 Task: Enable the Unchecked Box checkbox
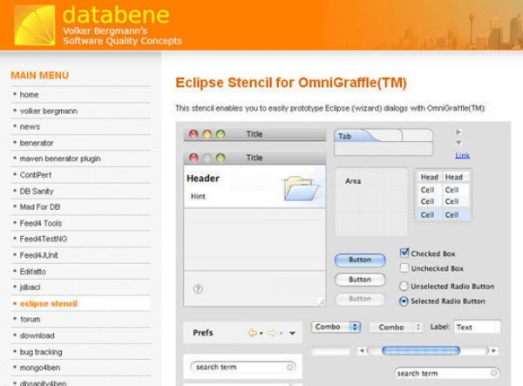pos(404,268)
